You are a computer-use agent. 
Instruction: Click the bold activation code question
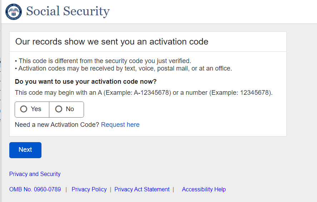pyautogui.click(x=86, y=82)
